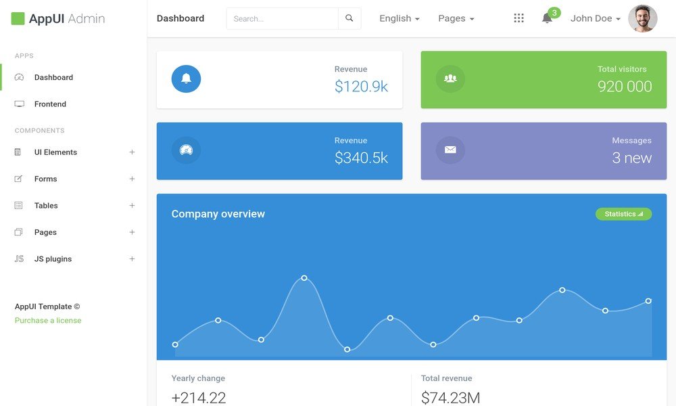Viewport: 676px width, 406px height.
Task: Click the Forms edit icon
Action: coord(18,179)
